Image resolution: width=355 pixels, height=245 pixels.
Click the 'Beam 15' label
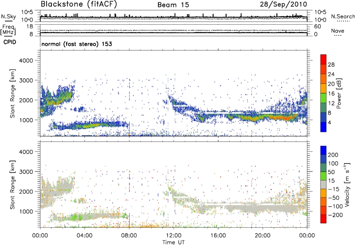[x=173, y=5]
